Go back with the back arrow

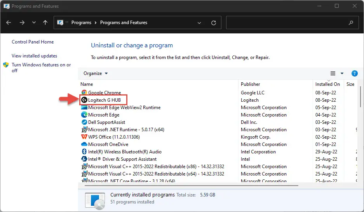pyautogui.click(x=9, y=23)
